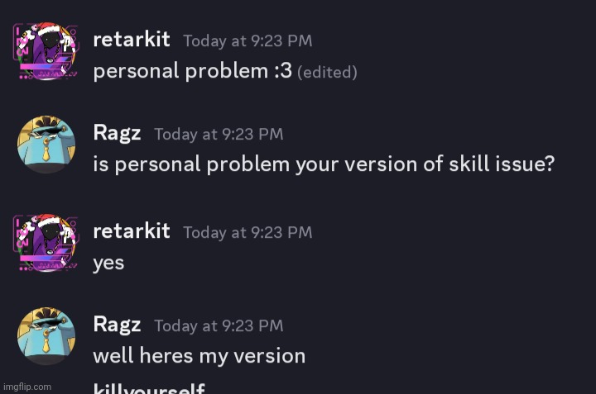This screenshot has width=596, height=394.
Task: Click the 'personal problem :3' message text
Action: 192,71
